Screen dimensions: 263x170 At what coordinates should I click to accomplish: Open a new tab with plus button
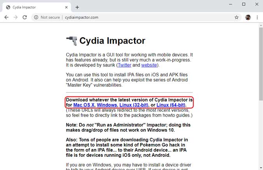coord(77,7)
